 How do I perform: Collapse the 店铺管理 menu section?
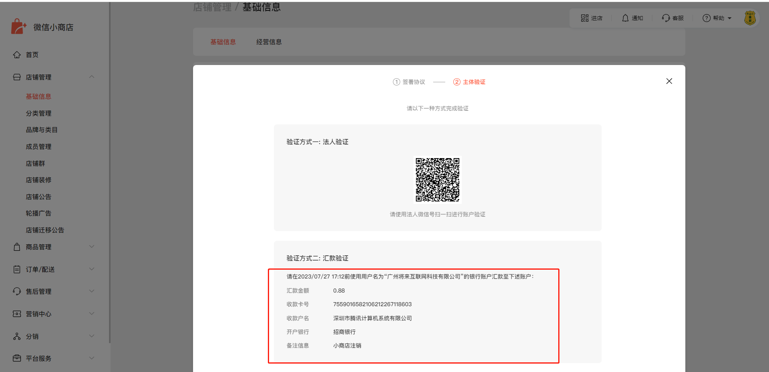[92, 77]
